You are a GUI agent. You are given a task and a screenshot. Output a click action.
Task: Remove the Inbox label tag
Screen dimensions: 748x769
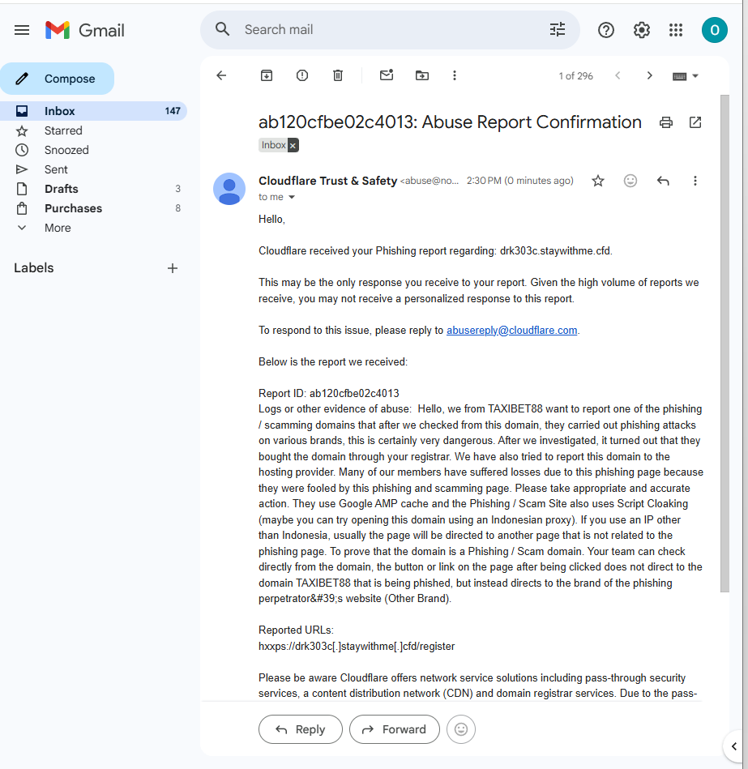[x=293, y=145]
